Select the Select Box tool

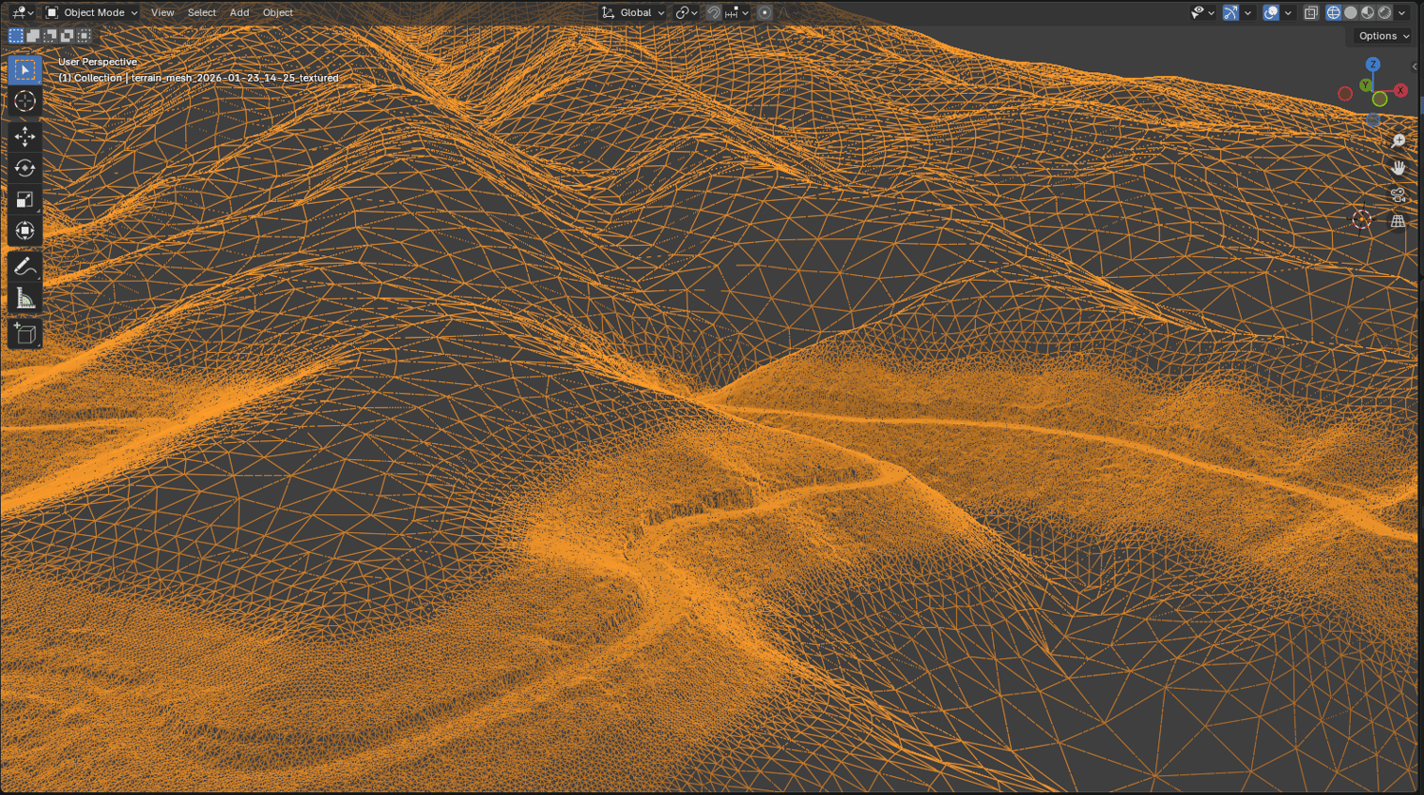[x=25, y=70]
